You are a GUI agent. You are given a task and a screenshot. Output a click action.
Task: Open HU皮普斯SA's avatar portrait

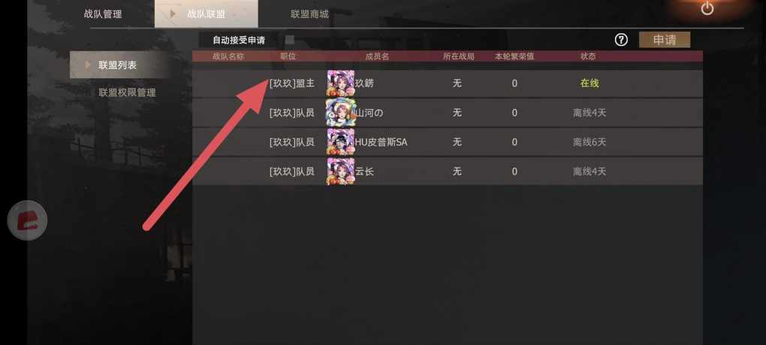click(x=341, y=142)
